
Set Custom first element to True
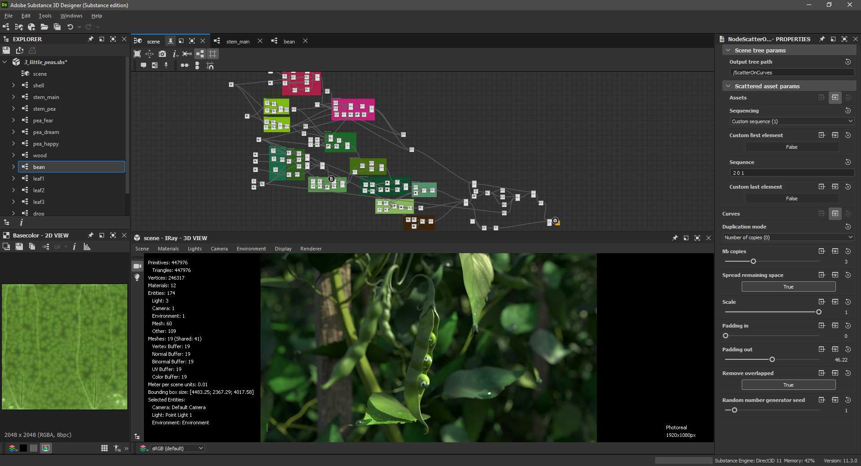tap(791, 147)
